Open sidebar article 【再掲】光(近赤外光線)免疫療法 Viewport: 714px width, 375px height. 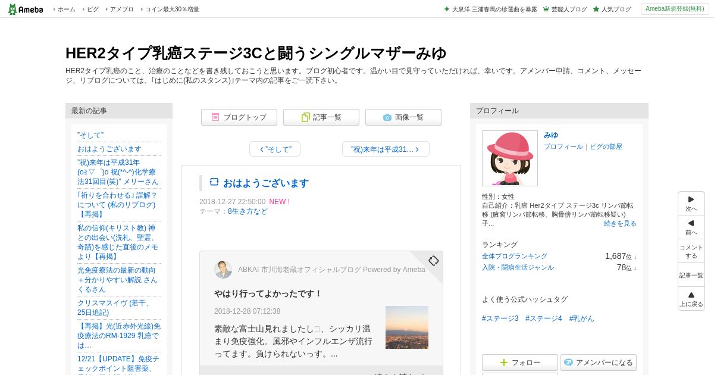pos(119,336)
